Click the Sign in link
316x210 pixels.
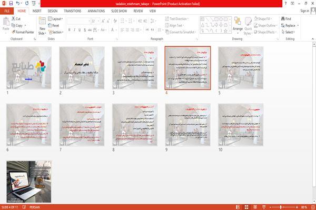pos(304,11)
